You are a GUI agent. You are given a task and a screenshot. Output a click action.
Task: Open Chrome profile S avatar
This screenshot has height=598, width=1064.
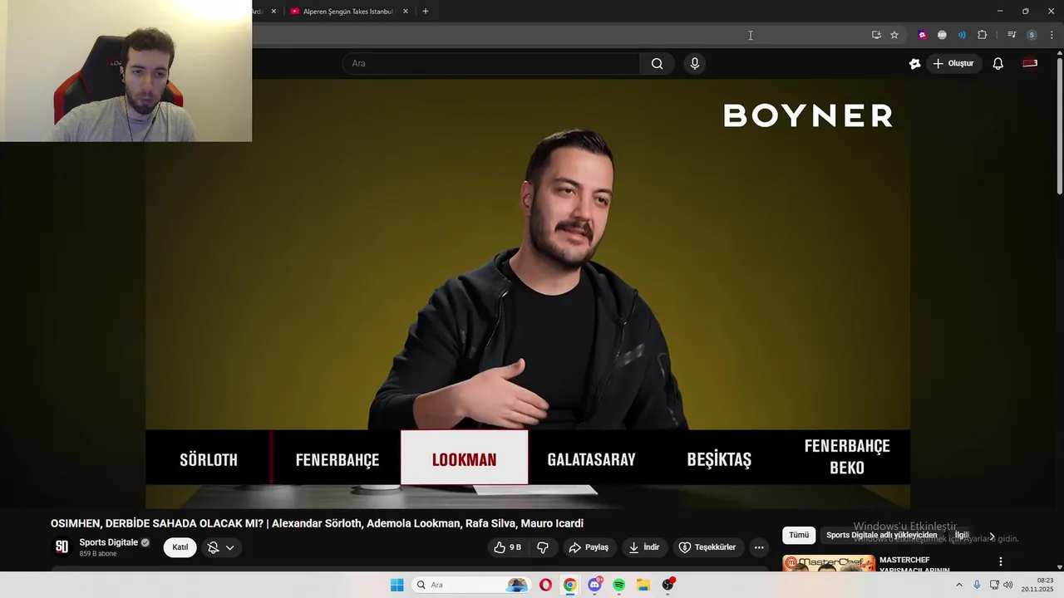click(1032, 35)
